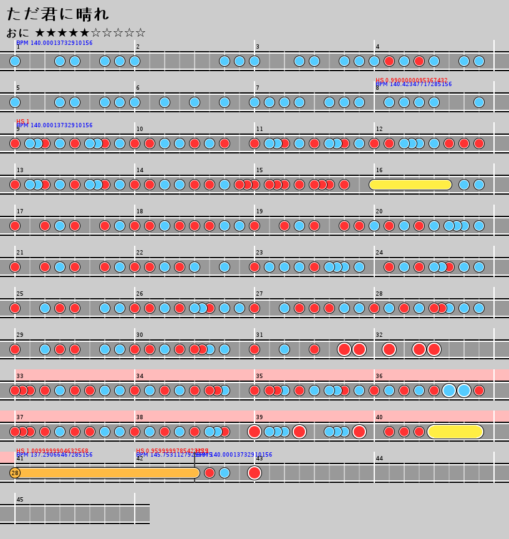This screenshot has height=539, width=509.
Task: Jump to the measure 44 number marker
Action: click(x=379, y=459)
